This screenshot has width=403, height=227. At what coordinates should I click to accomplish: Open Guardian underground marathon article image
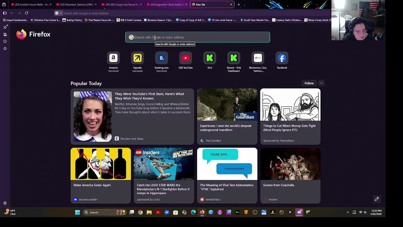tap(227, 104)
